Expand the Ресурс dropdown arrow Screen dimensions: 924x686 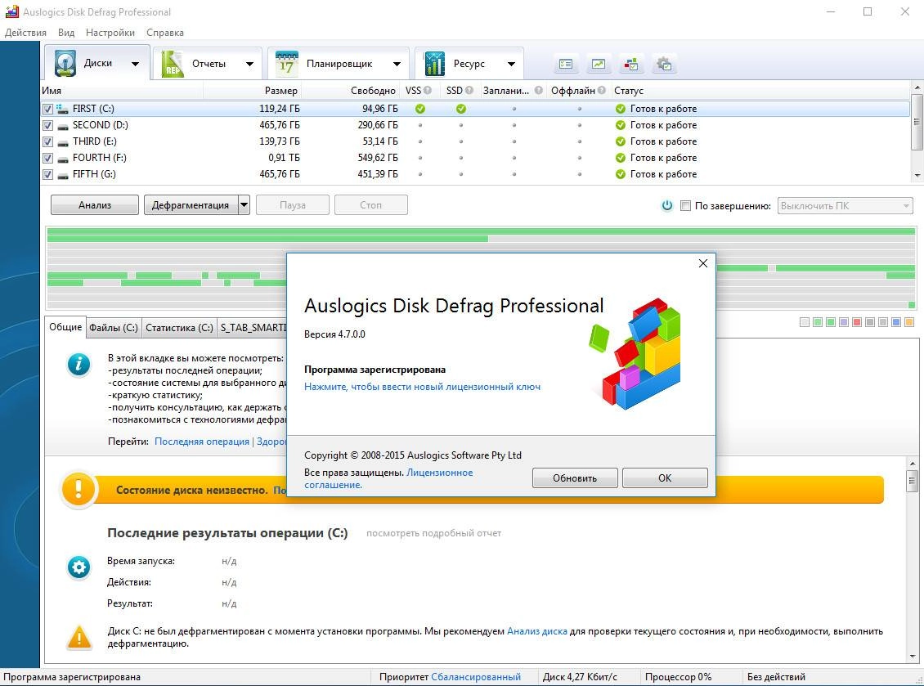coord(511,64)
